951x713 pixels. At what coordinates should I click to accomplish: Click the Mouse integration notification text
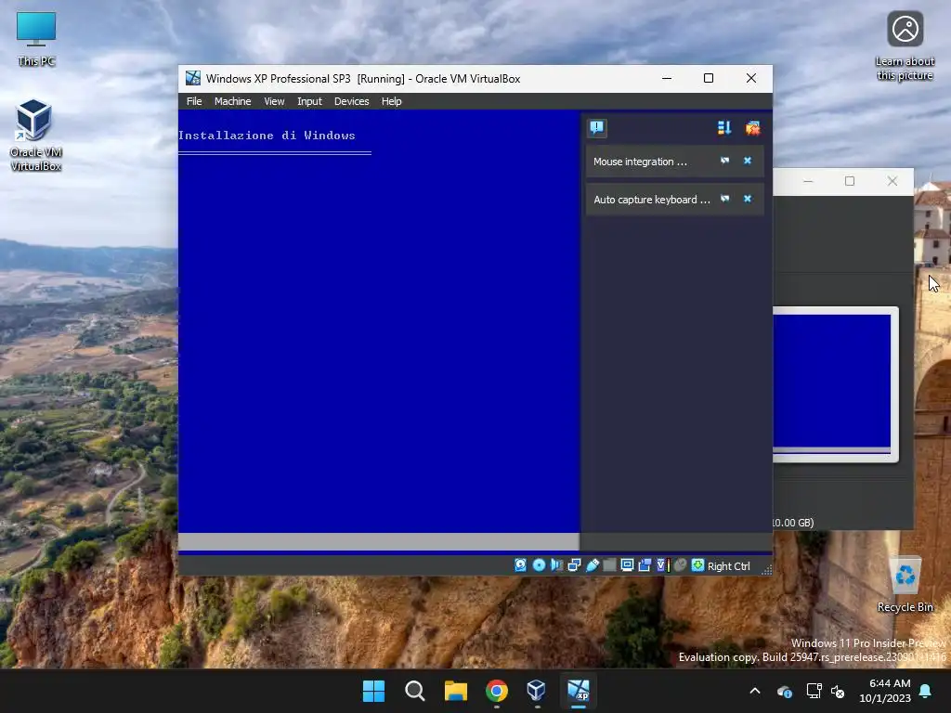click(x=640, y=162)
